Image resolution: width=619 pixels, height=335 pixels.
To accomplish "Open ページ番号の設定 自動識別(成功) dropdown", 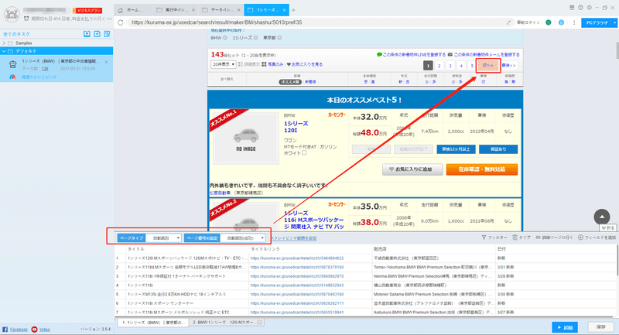I will pos(243,238).
